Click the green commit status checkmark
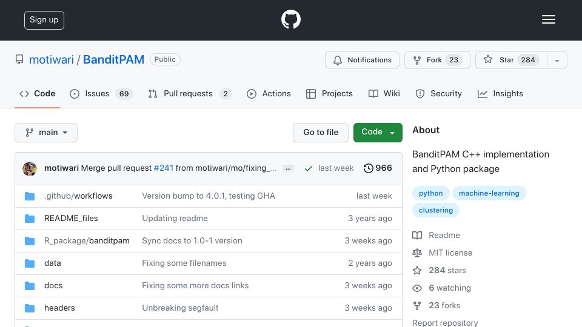The width and height of the screenshot is (582, 327). [308, 168]
